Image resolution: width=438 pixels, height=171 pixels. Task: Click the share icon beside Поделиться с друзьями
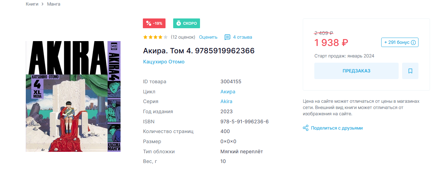point(306,128)
